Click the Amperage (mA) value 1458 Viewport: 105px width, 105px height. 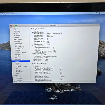[47, 59]
